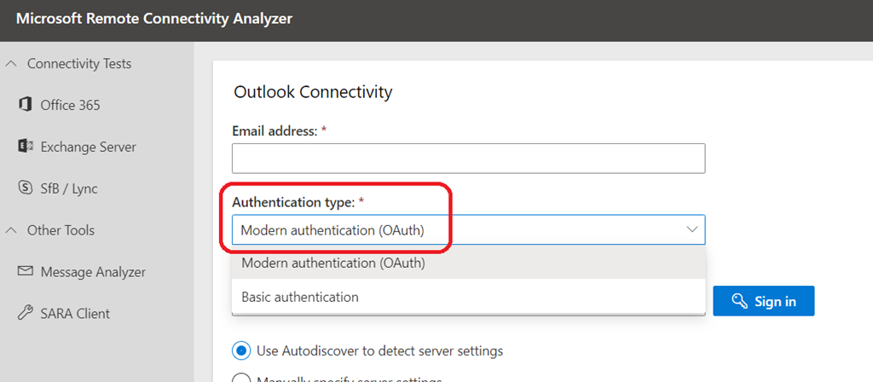Click into the Email address field
This screenshot has height=382, width=873.
point(468,158)
